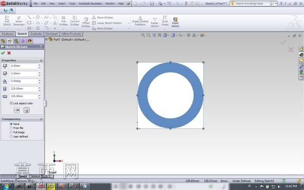Toggle the Rapid Sketch tool
The height and width of the screenshot is (190, 304).
[175, 22]
